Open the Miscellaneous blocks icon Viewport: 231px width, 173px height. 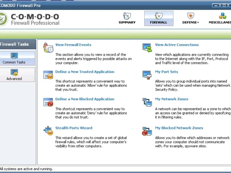223,16
